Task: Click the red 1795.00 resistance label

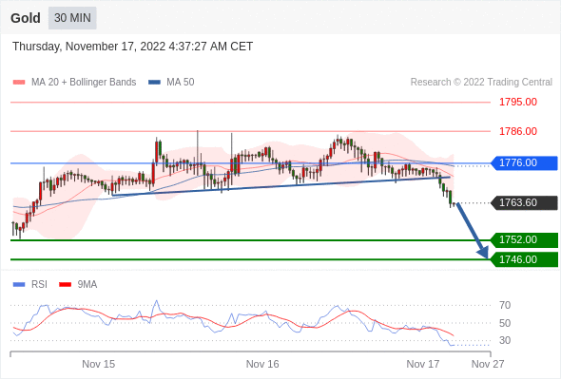Action: (518, 103)
